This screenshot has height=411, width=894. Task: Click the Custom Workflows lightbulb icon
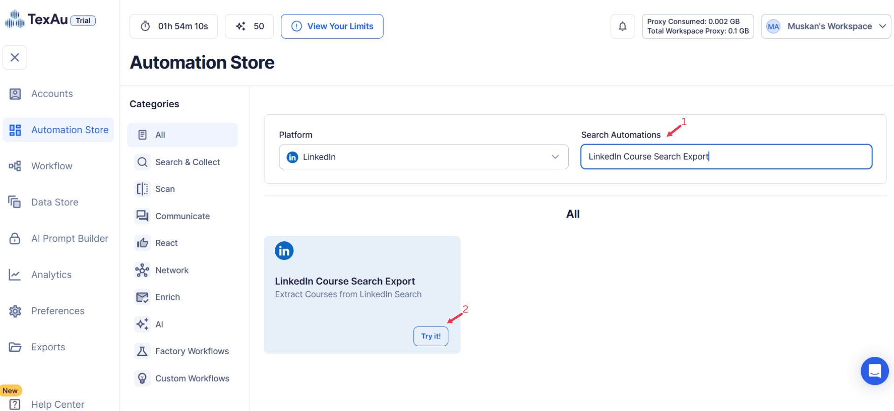142,378
